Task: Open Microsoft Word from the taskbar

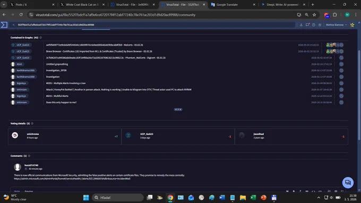Action: 222,198
